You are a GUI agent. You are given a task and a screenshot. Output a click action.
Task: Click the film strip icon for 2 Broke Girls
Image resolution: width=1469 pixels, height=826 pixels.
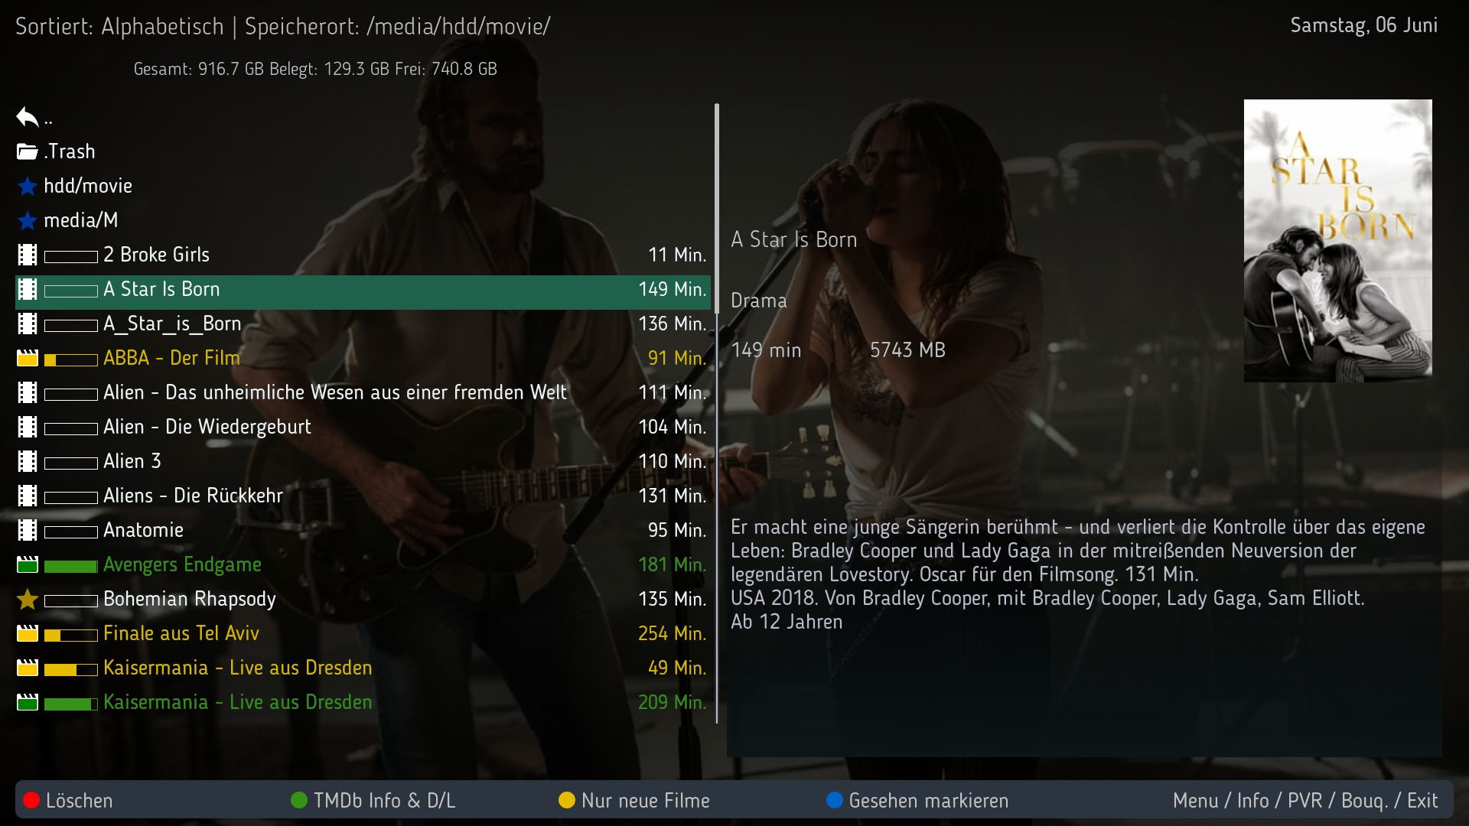click(x=27, y=255)
